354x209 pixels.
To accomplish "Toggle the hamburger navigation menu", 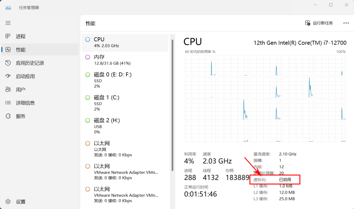I will click(x=8, y=23).
